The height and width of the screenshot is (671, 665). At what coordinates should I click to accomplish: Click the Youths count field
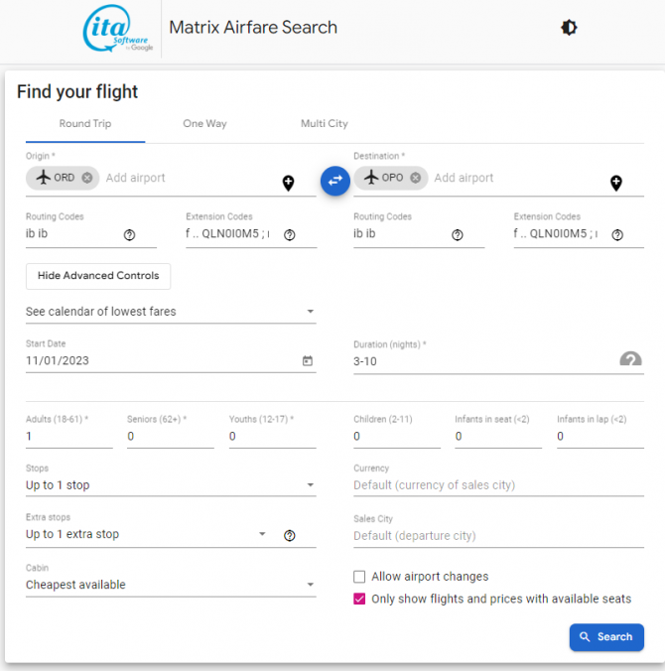[x=273, y=437]
